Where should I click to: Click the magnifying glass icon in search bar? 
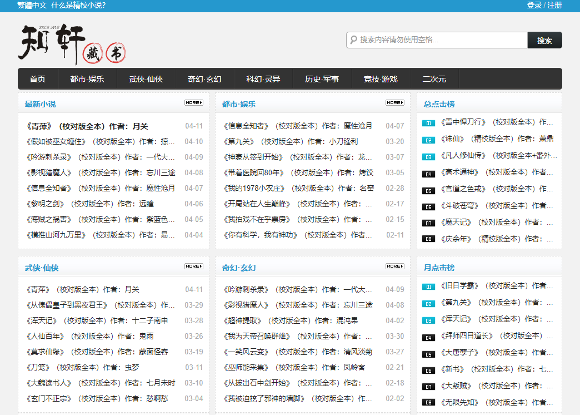(x=354, y=40)
